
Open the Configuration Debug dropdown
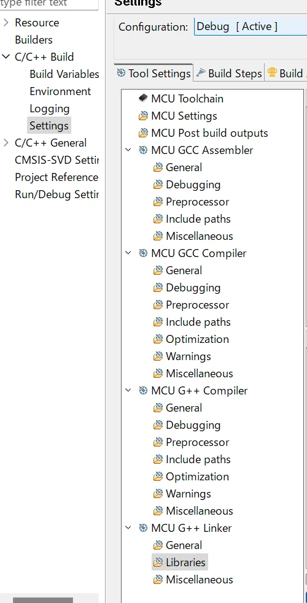click(x=251, y=26)
